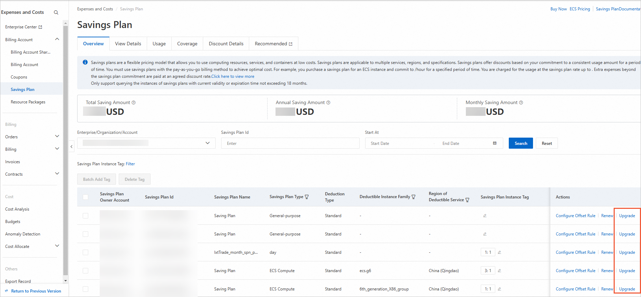Click Expenses and Costs breadcrumb

95,9
